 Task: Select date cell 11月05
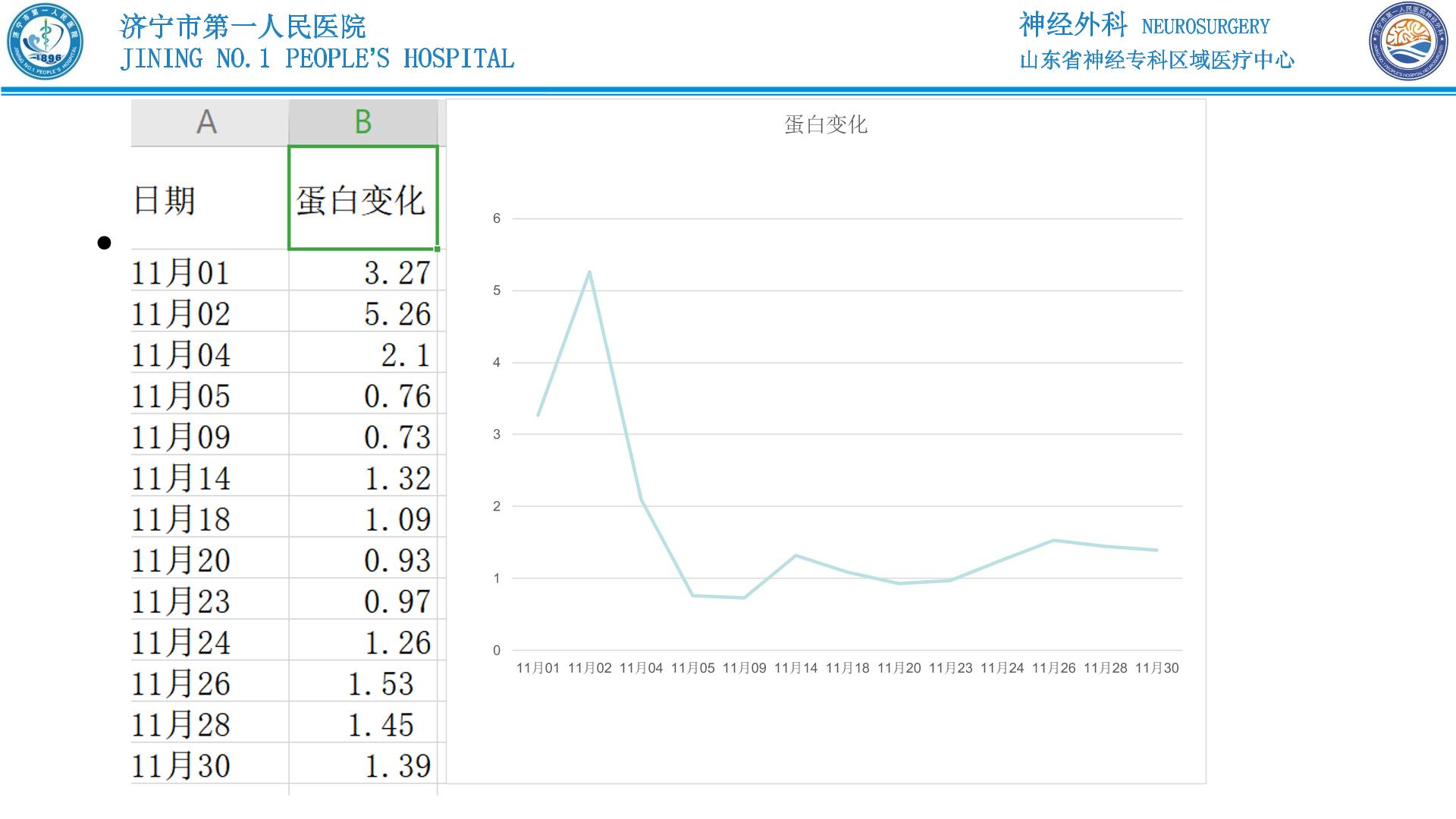click(x=209, y=394)
